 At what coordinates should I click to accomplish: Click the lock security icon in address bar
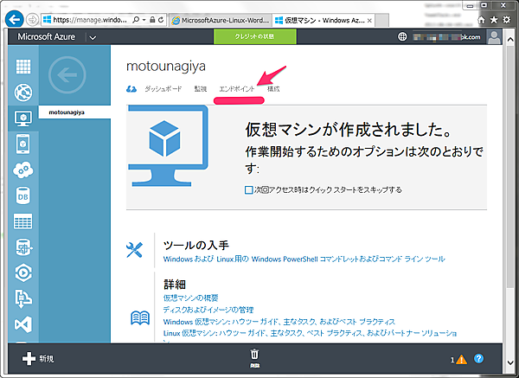click(x=152, y=20)
